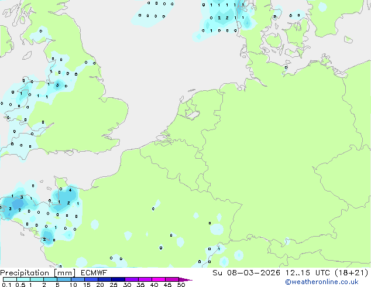Click the legend arrow tip above 50 mm

(x=185, y=279)
